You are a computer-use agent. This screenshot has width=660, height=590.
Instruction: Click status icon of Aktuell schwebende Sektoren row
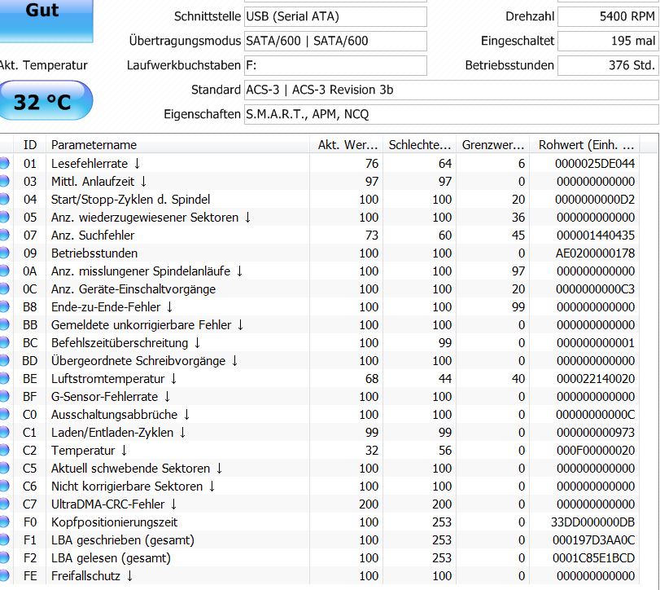tap(4, 468)
